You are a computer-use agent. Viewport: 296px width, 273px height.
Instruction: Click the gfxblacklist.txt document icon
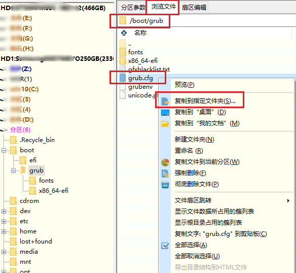coord(123,69)
